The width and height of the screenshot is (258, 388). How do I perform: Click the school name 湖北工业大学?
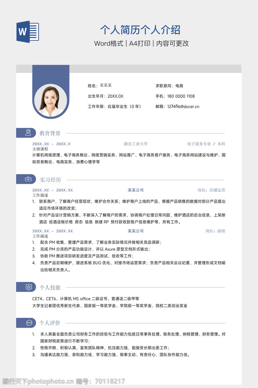click(x=136, y=144)
